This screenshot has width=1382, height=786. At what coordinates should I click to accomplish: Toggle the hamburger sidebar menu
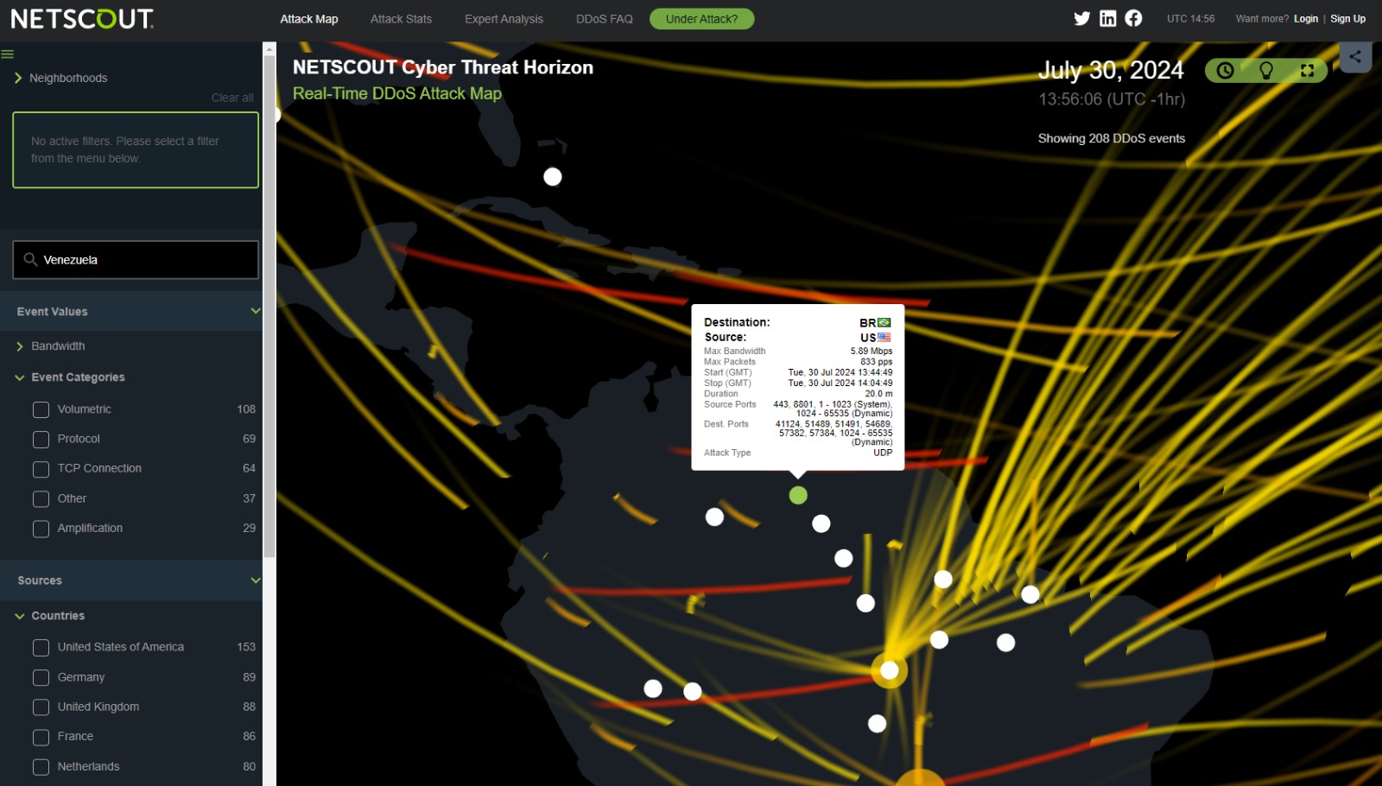tap(8, 54)
